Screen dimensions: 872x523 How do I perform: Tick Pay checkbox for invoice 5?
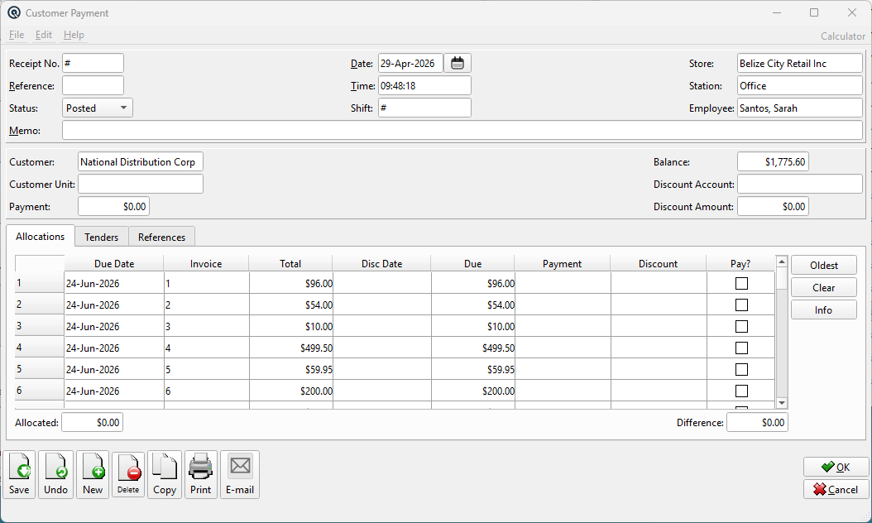point(741,369)
